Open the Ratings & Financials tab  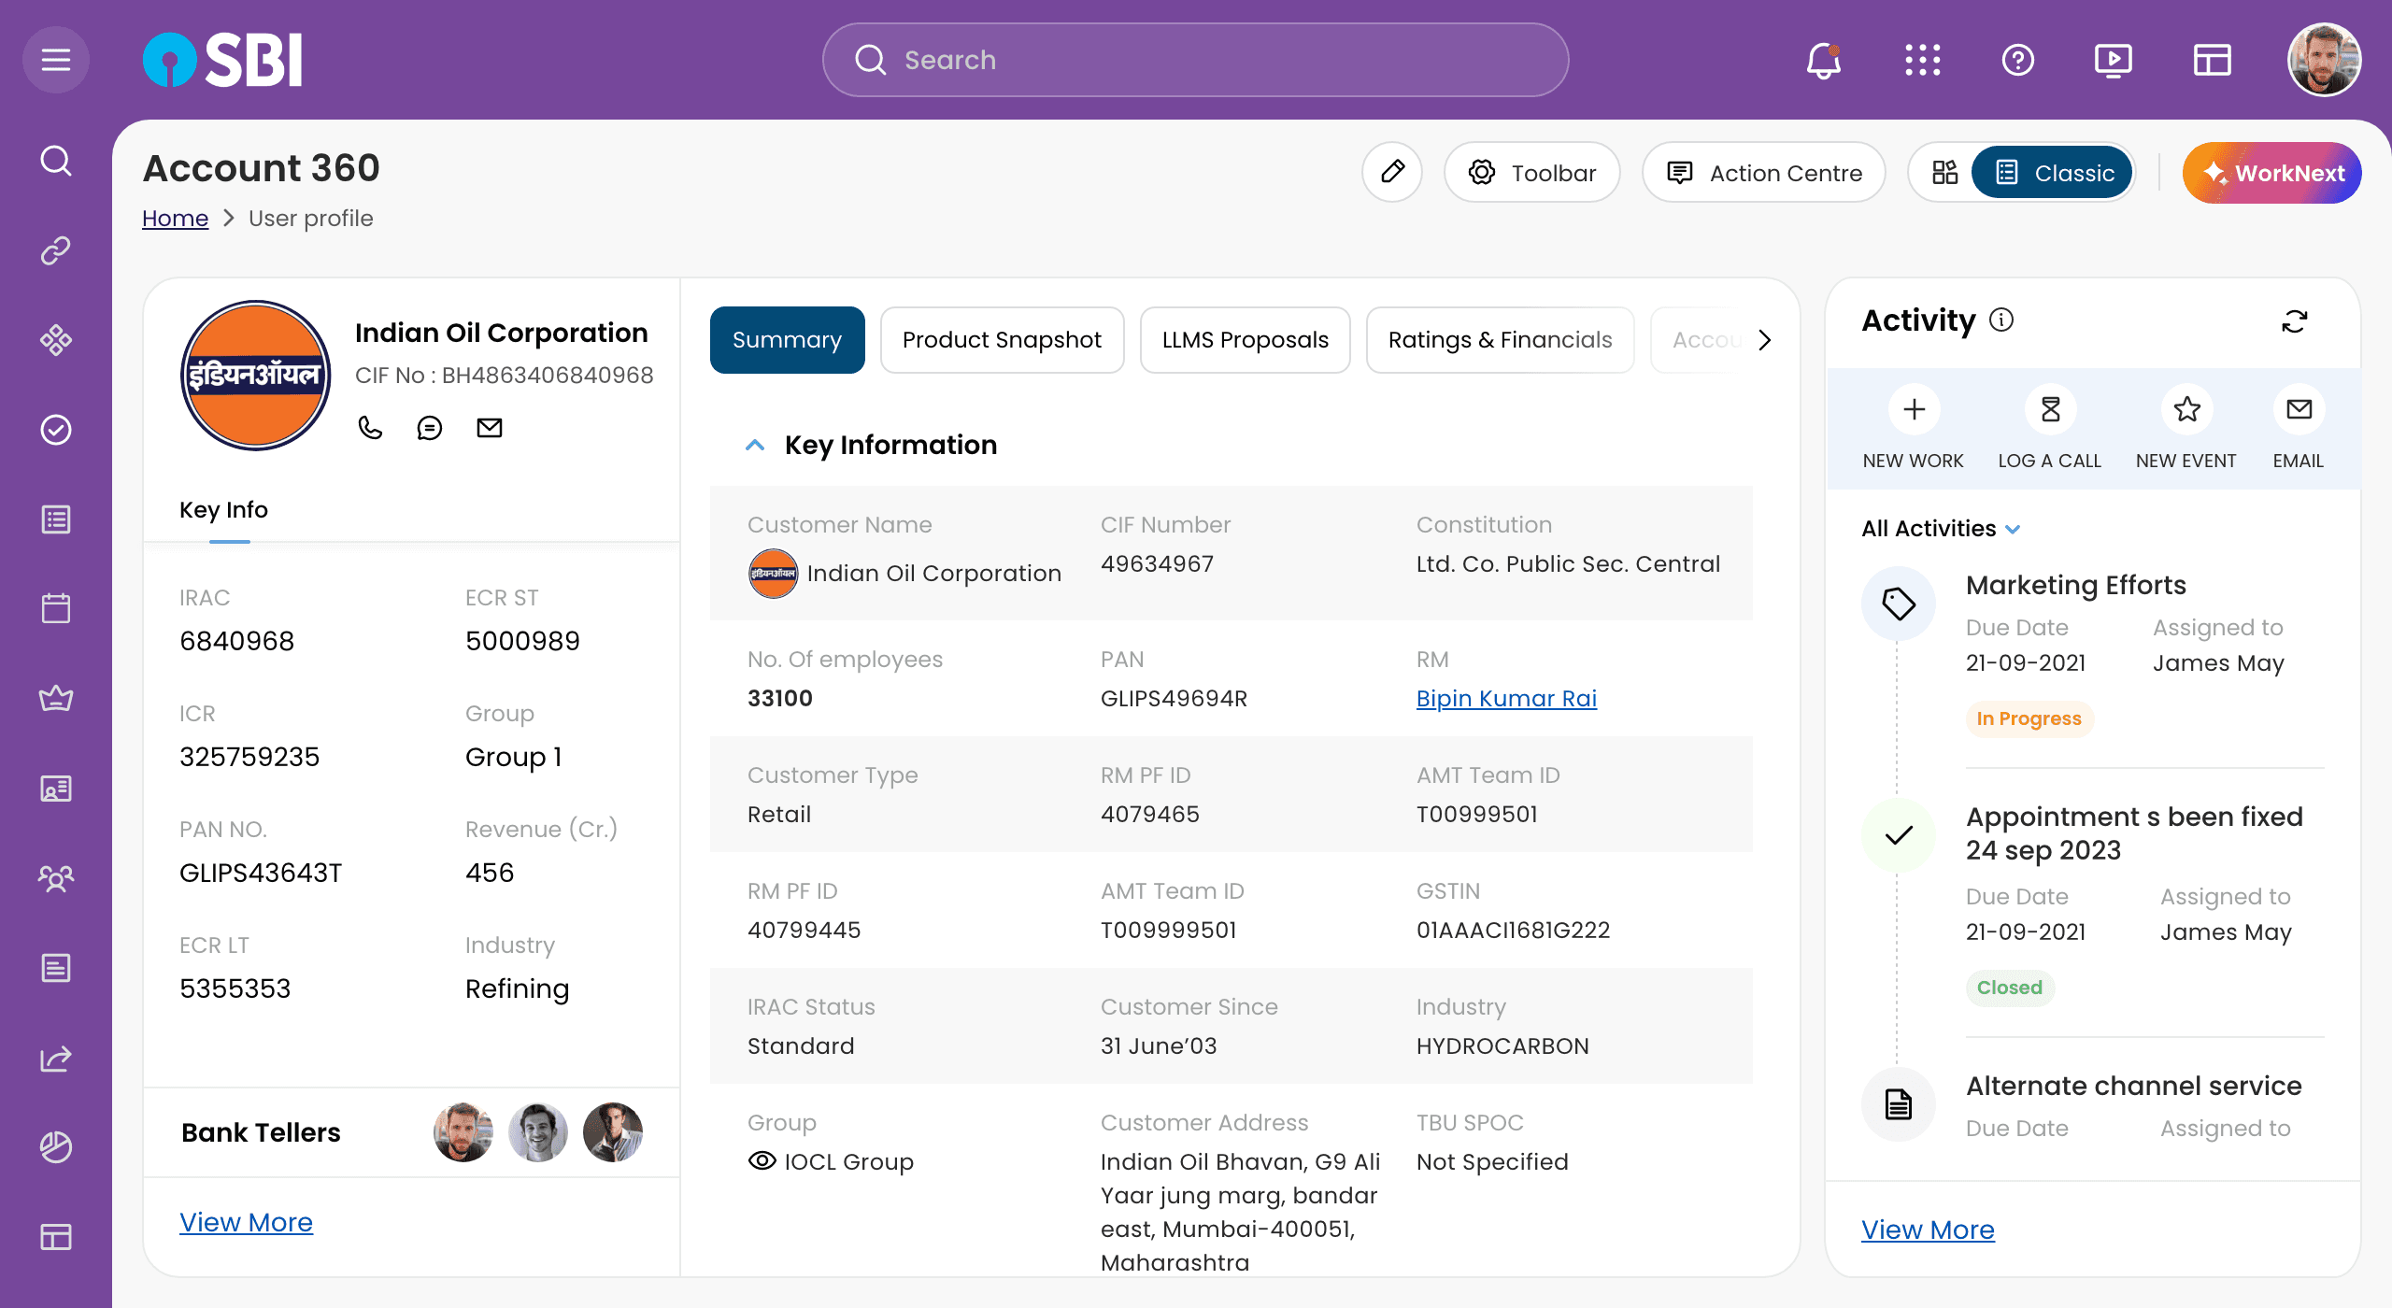tap(1500, 340)
